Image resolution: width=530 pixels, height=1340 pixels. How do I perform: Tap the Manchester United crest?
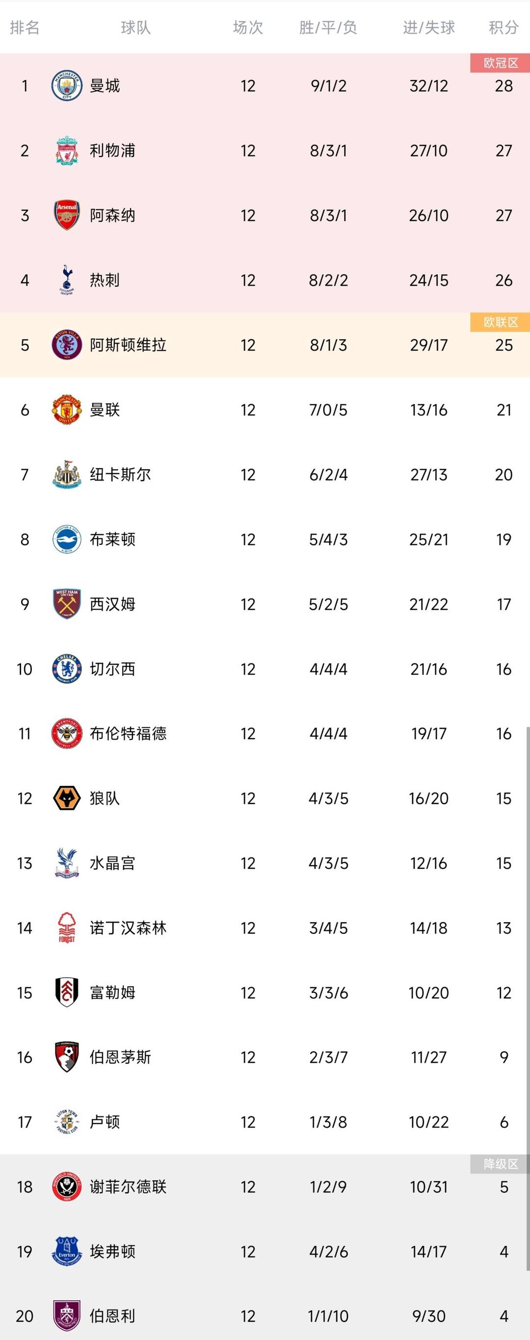coord(67,410)
